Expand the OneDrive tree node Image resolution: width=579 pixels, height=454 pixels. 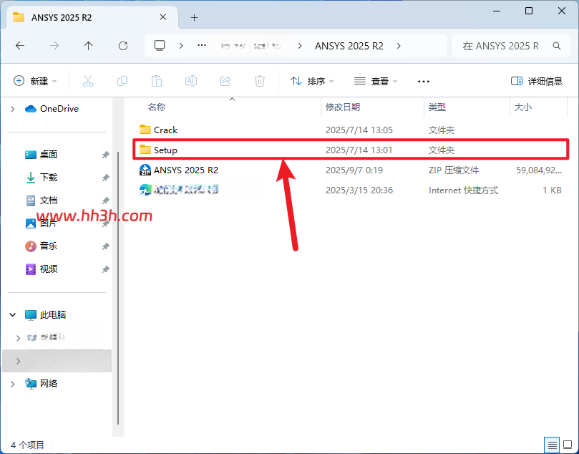13,109
